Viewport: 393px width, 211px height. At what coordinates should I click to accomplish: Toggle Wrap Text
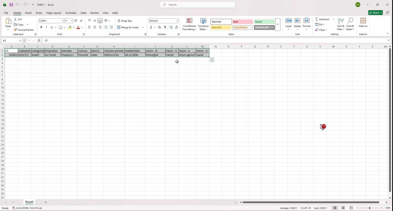[125, 21]
